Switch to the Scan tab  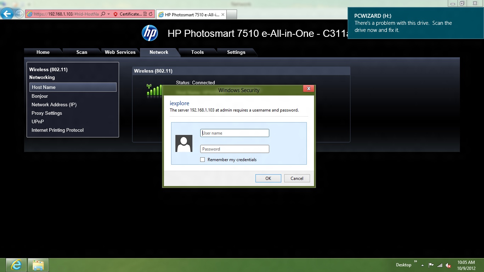[81, 52]
